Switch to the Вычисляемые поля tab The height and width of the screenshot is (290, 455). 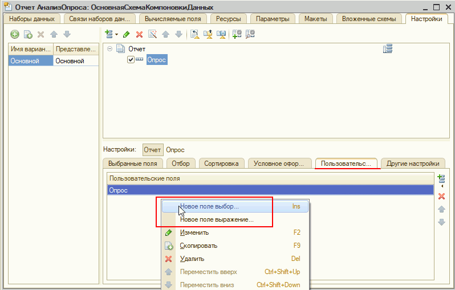pos(173,19)
